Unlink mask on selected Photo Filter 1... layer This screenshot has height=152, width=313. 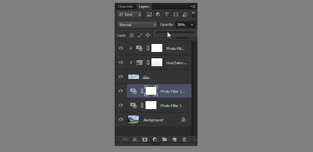click(x=142, y=91)
